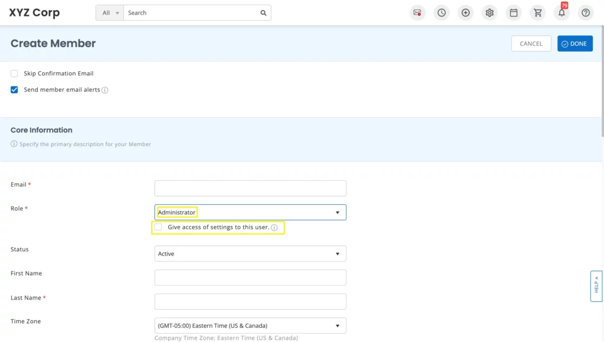
Task: Open the shopping cart icon
Action: [x=537, y=13]
